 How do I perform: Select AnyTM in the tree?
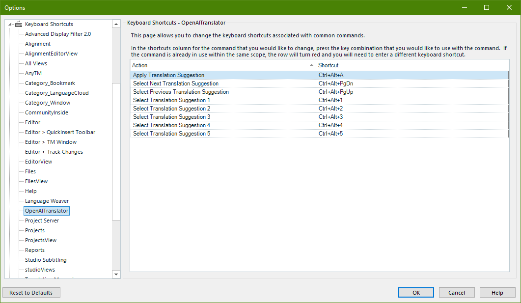click(x=33, y=73)
